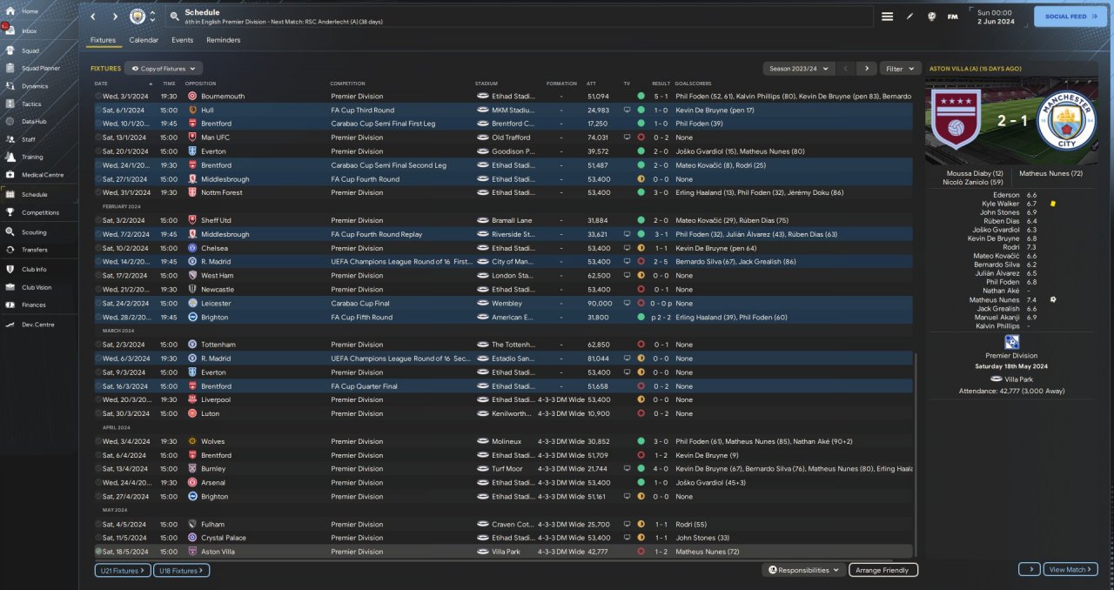Go to the previous season with the arrow

click(x=846, y=68)
